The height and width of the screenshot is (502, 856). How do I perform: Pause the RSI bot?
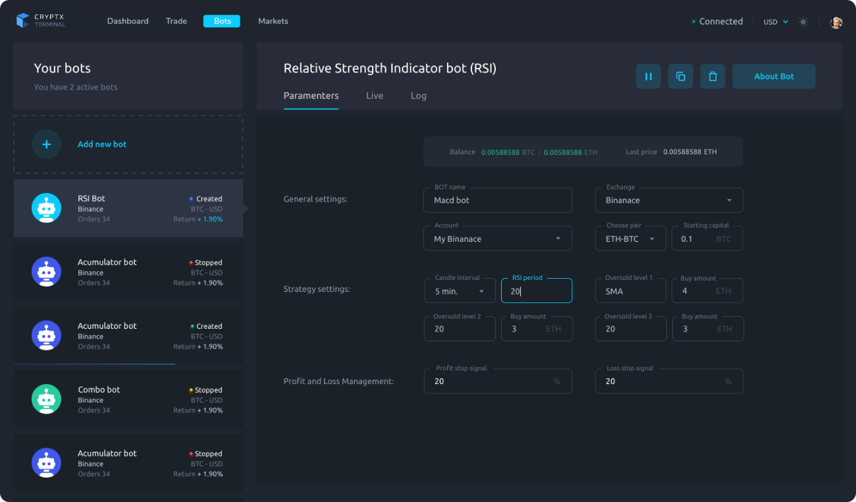tap(649, 76)
